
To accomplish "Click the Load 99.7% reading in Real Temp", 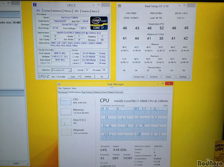I will (156, 18).
